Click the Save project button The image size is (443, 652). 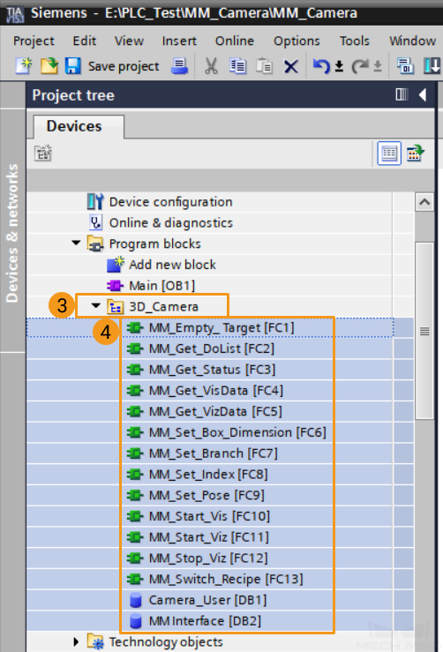click(112, 66)
